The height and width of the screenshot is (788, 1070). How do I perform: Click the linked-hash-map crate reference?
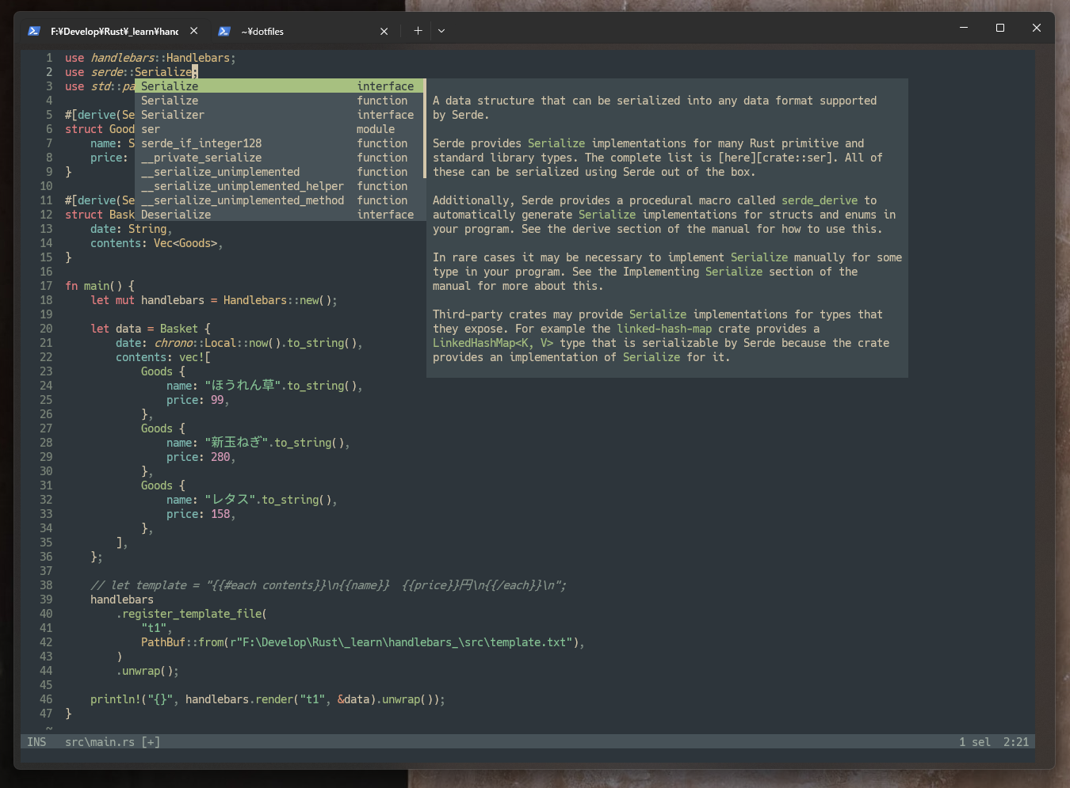[x=664, y=328]
